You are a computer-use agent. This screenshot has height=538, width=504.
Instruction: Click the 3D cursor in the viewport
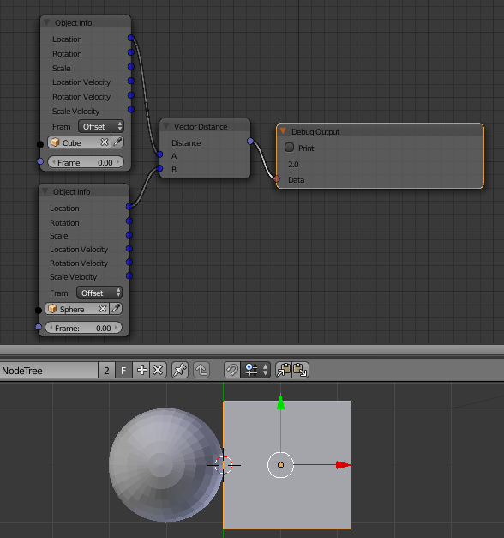(x=224, y=465)
